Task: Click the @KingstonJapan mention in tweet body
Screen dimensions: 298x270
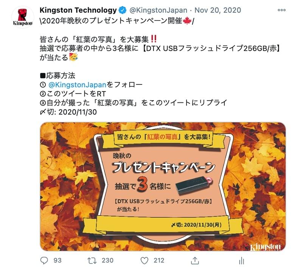Action: [77, 85]
